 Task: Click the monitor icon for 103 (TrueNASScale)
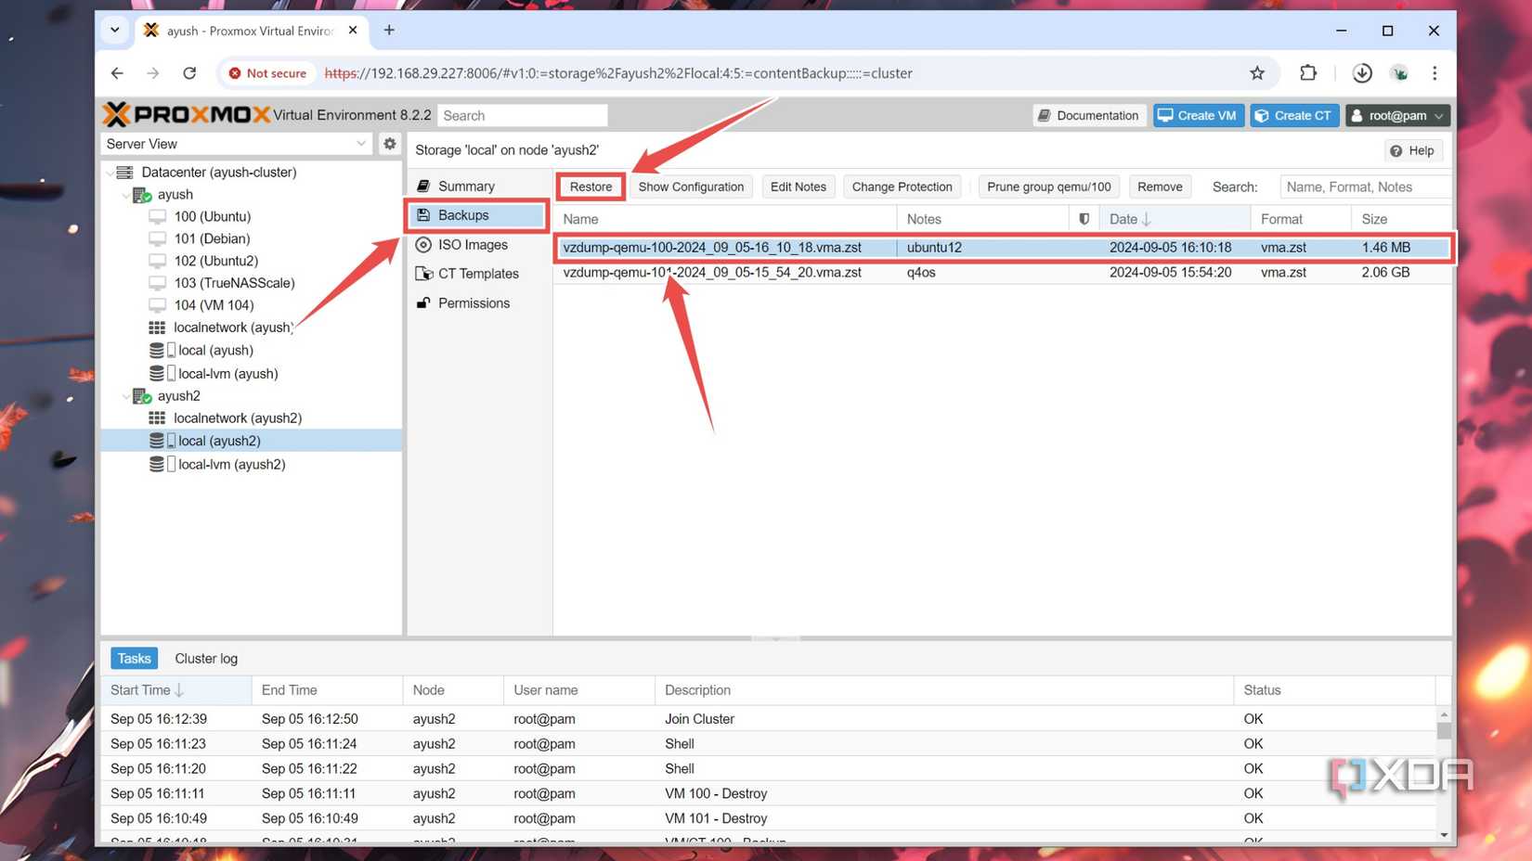click(158, 283)
